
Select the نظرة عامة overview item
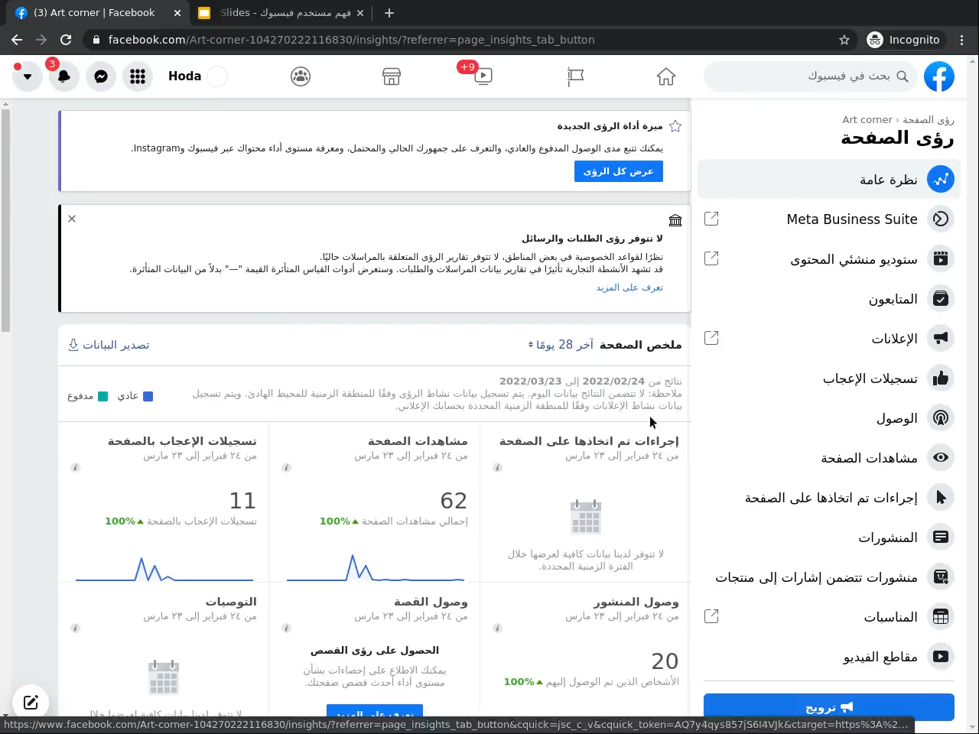[x=829, y=180]
